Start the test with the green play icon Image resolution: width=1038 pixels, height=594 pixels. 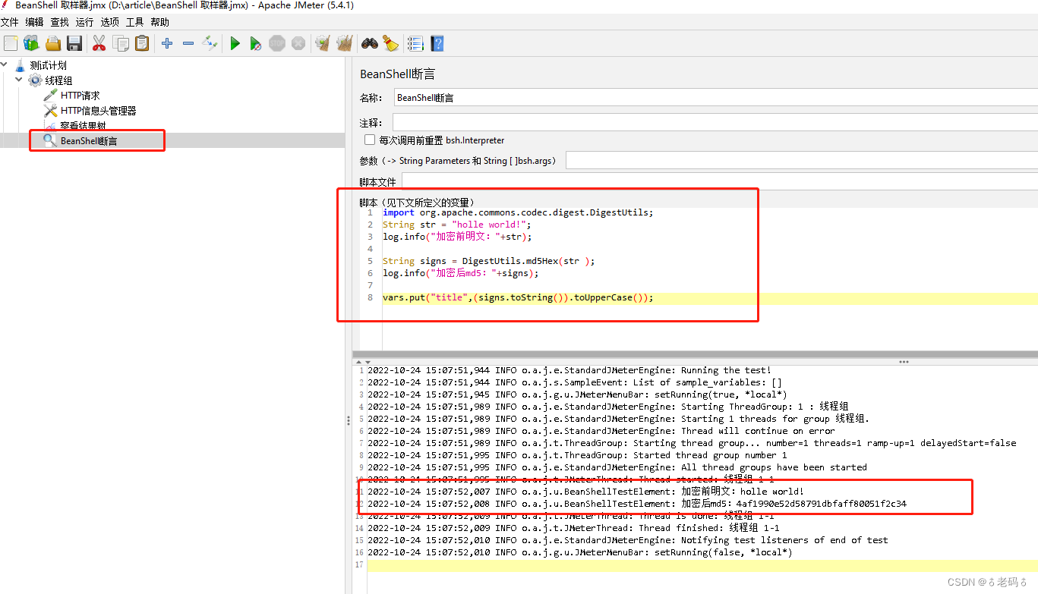point(235,43)
